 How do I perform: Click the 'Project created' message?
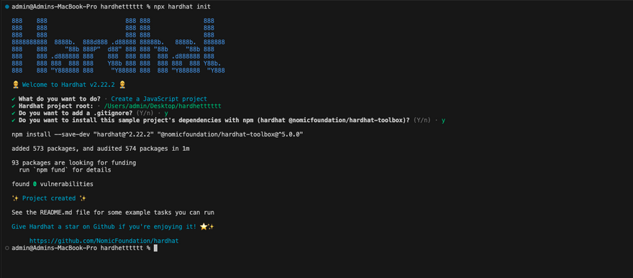(49, 198)
